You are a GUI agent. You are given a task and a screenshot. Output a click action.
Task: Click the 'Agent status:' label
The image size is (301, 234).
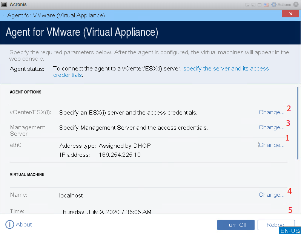point(27,69)
